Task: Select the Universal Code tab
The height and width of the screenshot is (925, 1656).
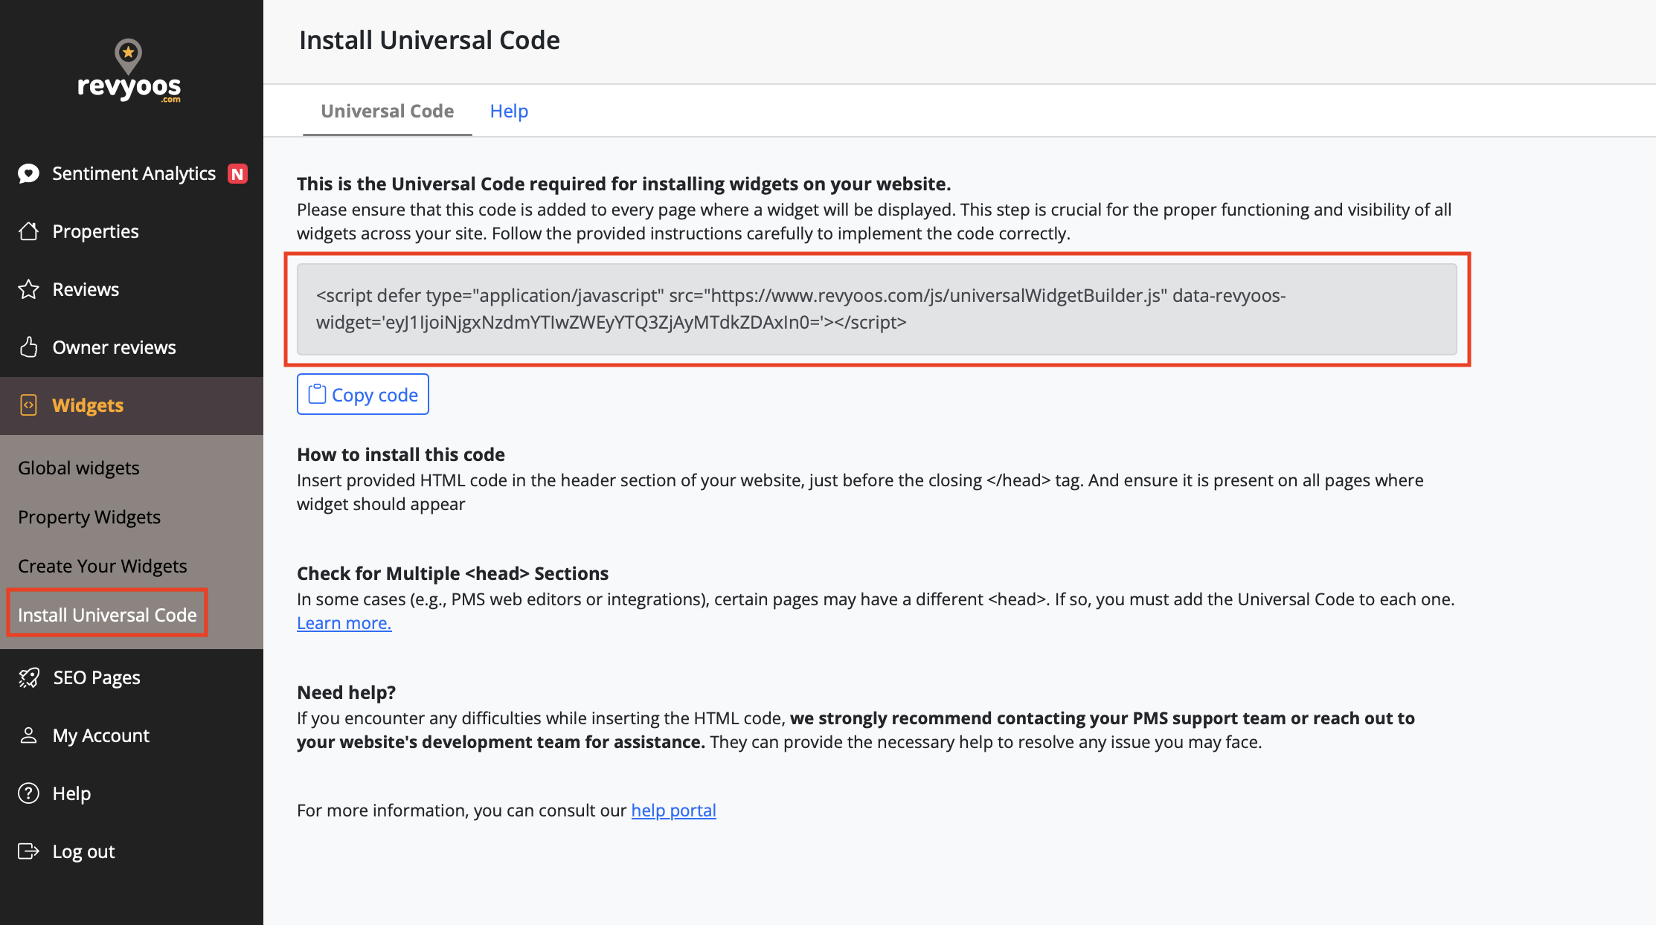Action: point(387,111)
